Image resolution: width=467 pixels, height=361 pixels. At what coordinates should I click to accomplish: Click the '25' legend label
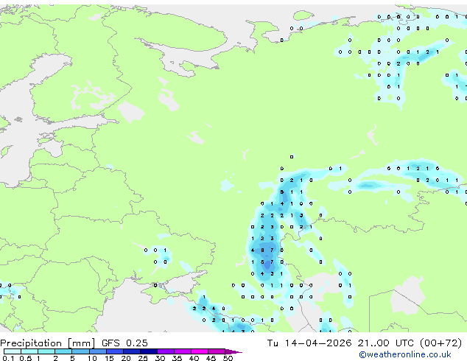(x=143, y=358)
